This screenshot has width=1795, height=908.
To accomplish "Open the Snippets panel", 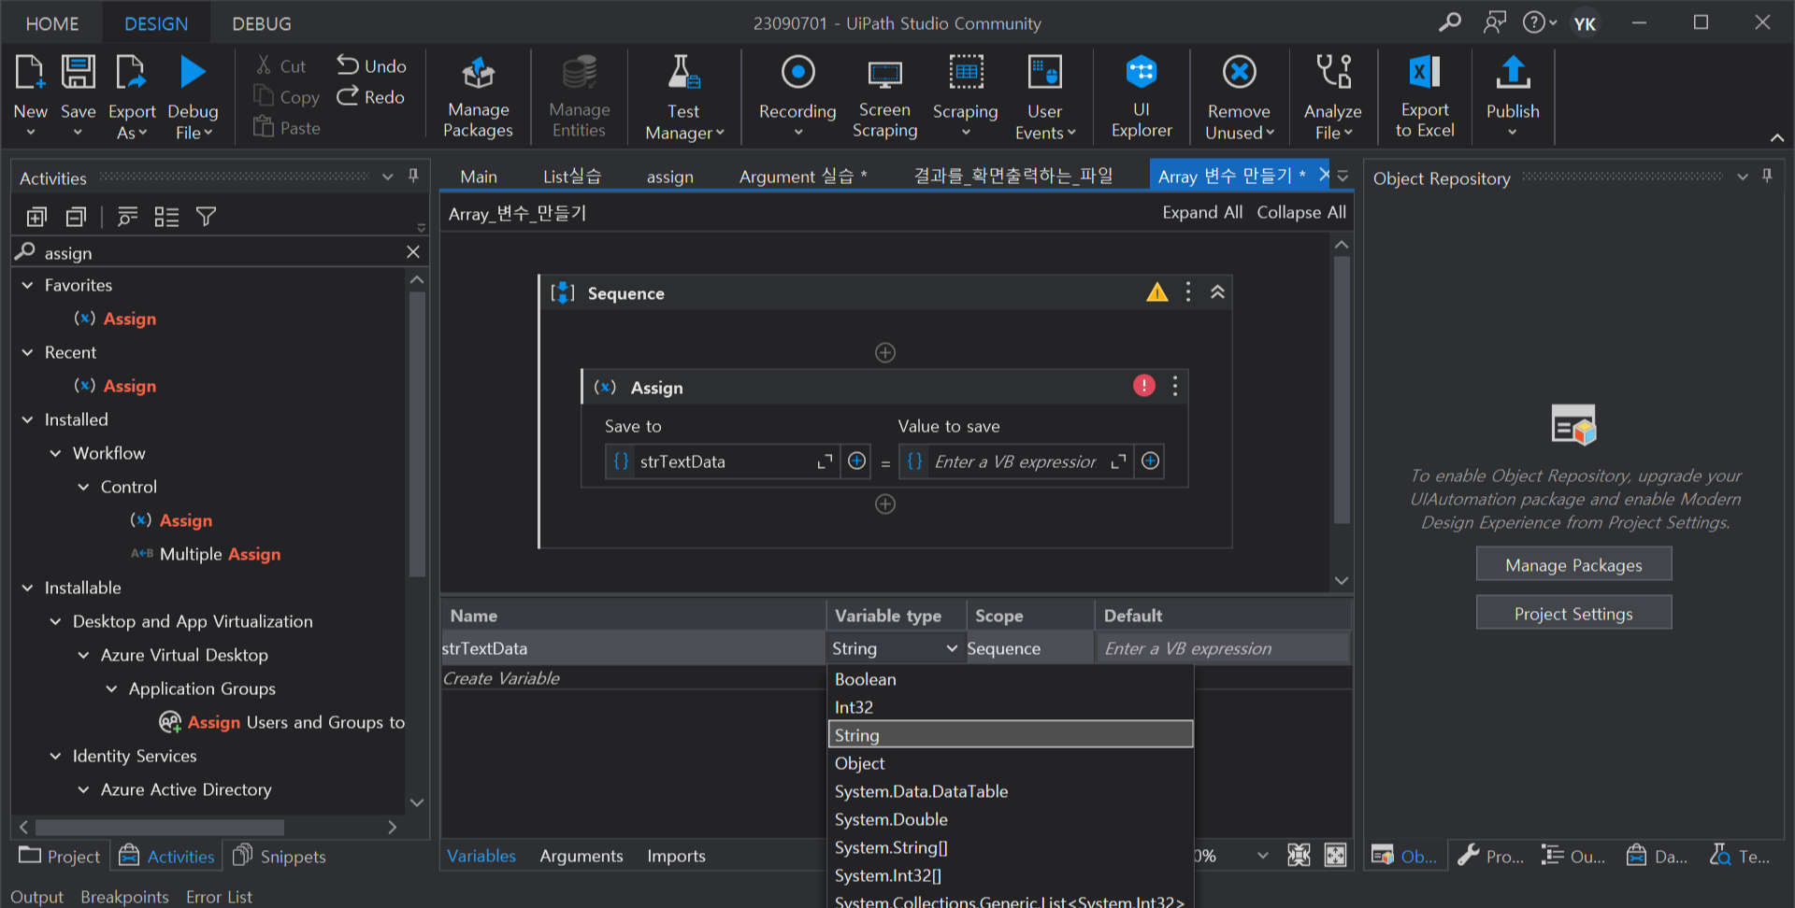I will pos(280,856).
